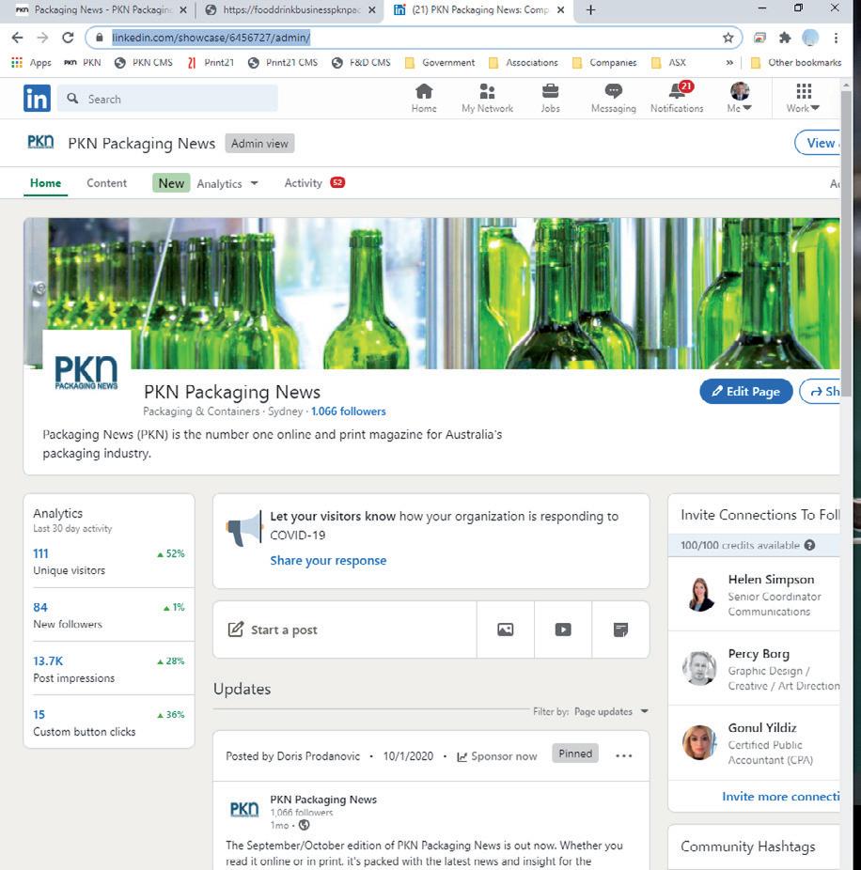
Task: Switch to fooddrinkbusiness browser tab
Action: coord(289,10)
